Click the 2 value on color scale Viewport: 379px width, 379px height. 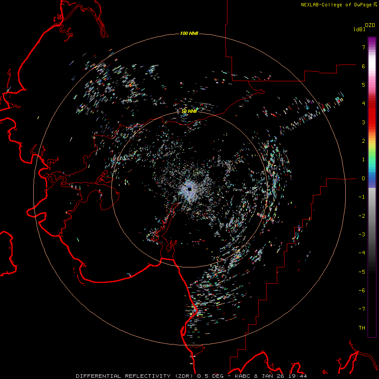[363, 141]
